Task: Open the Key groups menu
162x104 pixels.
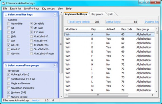Action: [48, 9]
